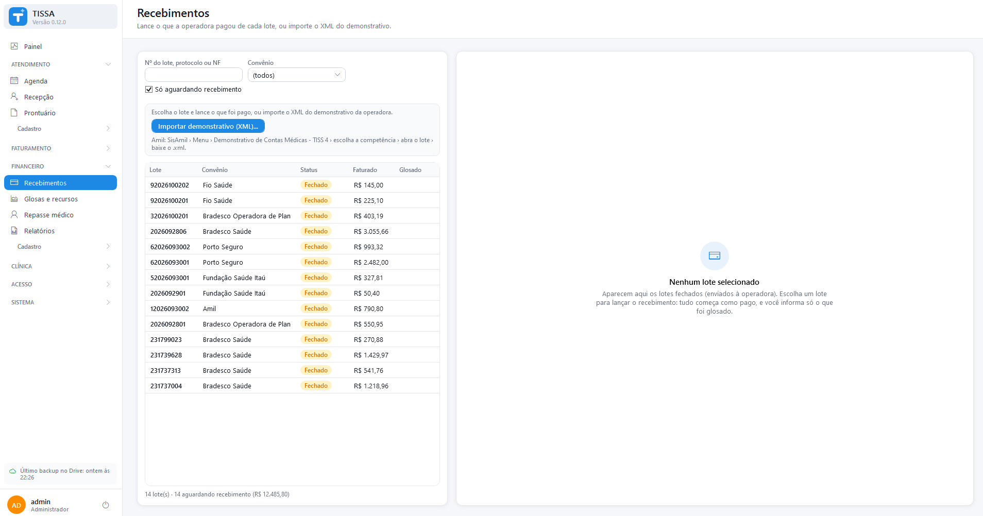Toggle 'Só aguardando recebimento' checkbox
Image resolution: width=983 pixels, height=516 pixels.
[149, 90]
